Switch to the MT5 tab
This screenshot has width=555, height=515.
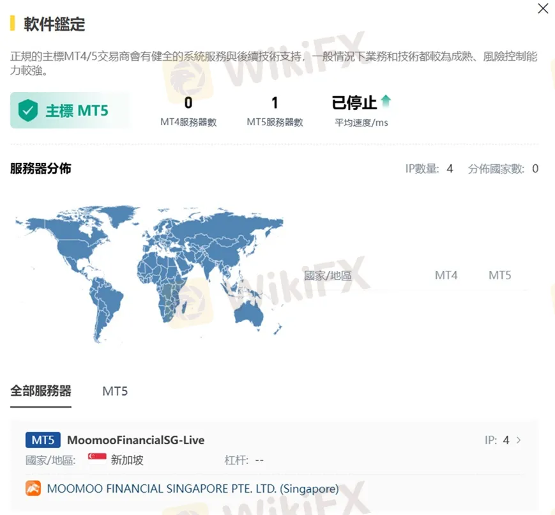[114, 391]
